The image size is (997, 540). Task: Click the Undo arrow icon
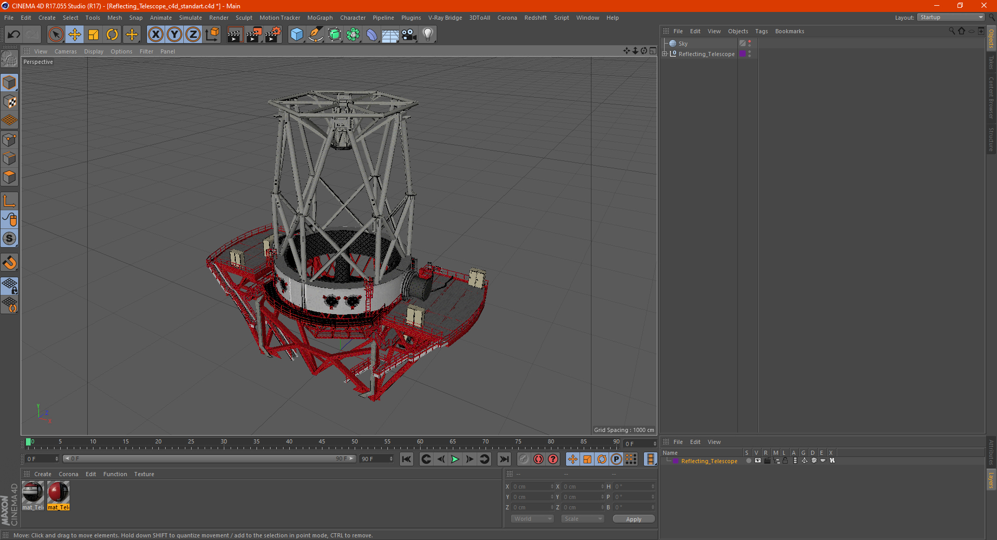(14, 35)
